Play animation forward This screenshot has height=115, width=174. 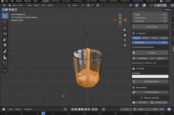82,109
